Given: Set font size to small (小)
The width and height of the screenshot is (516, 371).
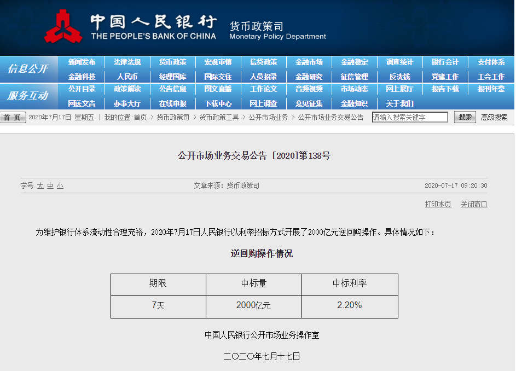Looking at the screenshot, I should point(60,186).
